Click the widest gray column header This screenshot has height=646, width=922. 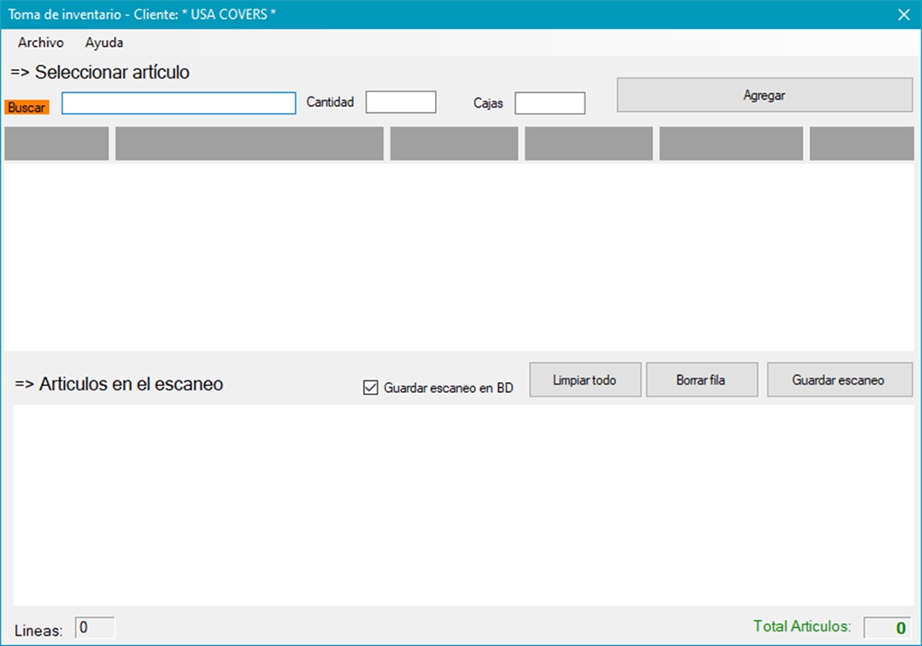point(249,144)
